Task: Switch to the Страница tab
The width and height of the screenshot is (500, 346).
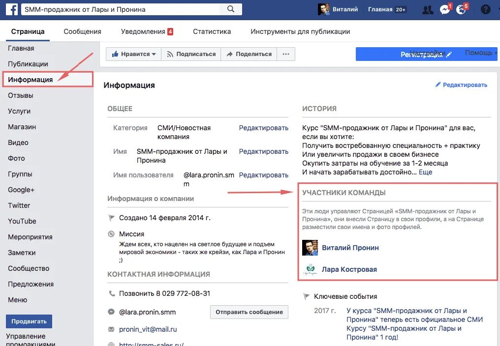Action: (28, 31)
